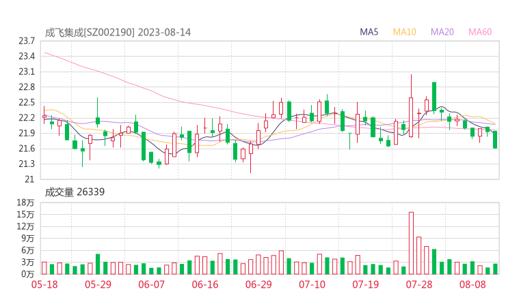Click the 12万 volume axis label
This screenshot has height=300, width=506.
tap(25, 226)
